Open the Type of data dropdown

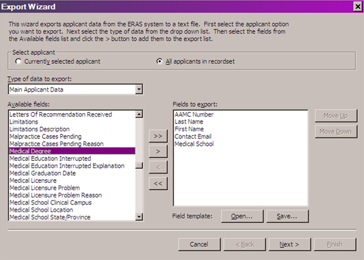(x=139, y=89)
